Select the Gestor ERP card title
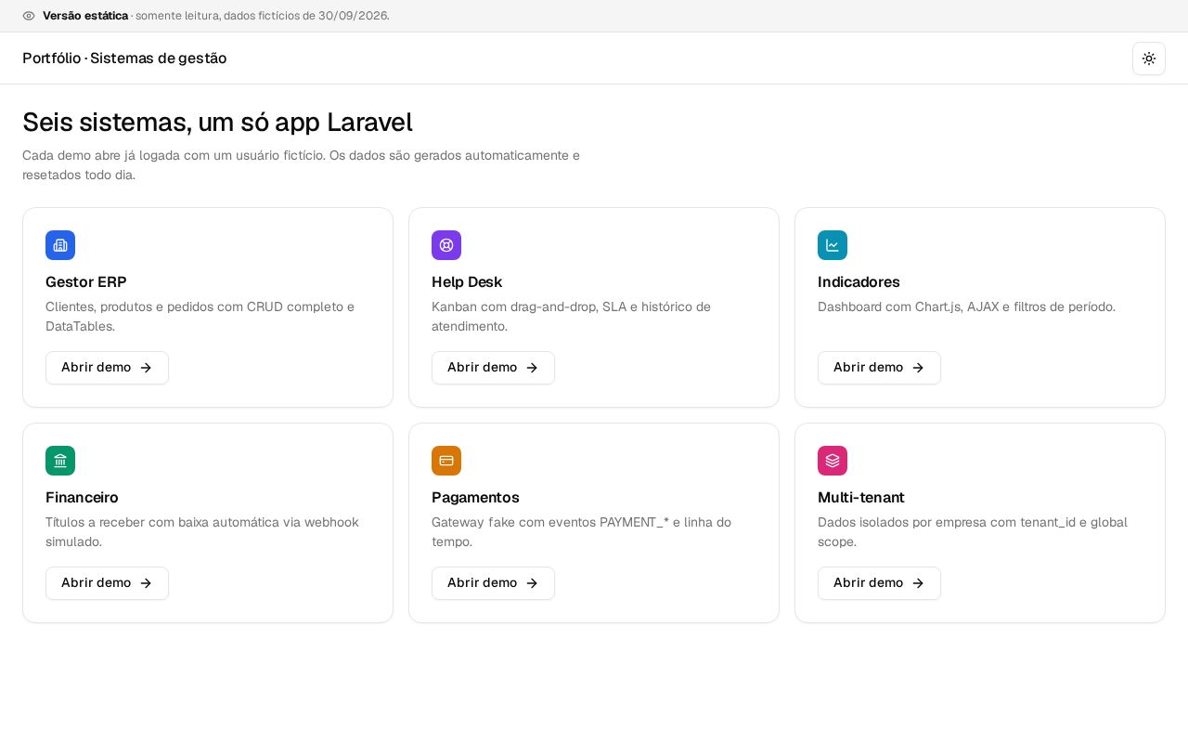This screenshot has width=1188, height=743. coord(86,282)
